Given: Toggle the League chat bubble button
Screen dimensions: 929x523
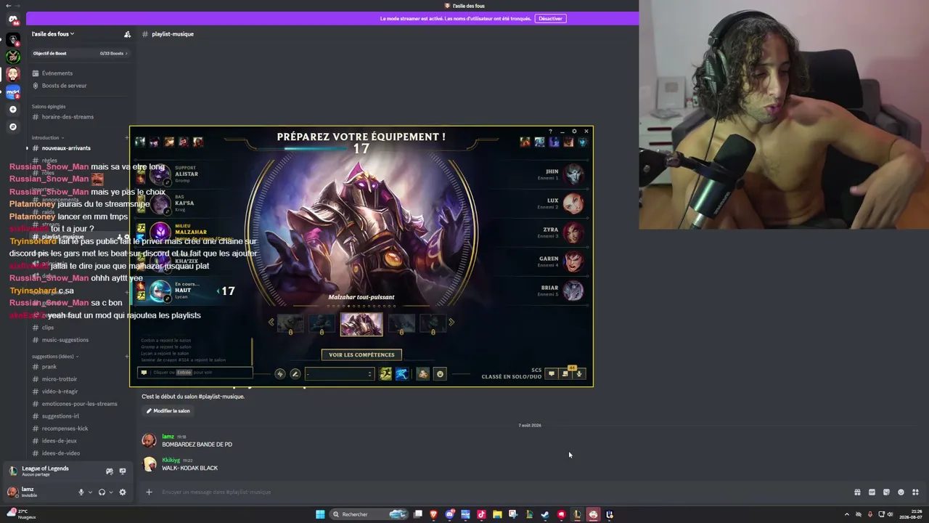Looking at the screenshot, I should pyautogui.click(x=552, y=373).
